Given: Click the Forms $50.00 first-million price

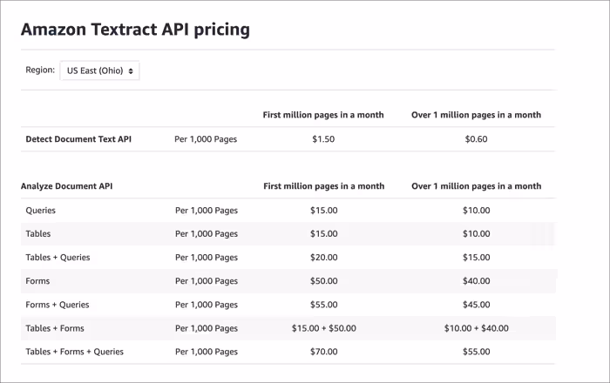Looking at the screenshot, I should pyautogui.click(x=323, y=281).
